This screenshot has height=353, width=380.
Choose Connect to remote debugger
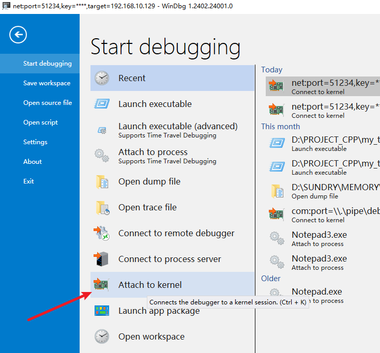(x=172, y=233)
